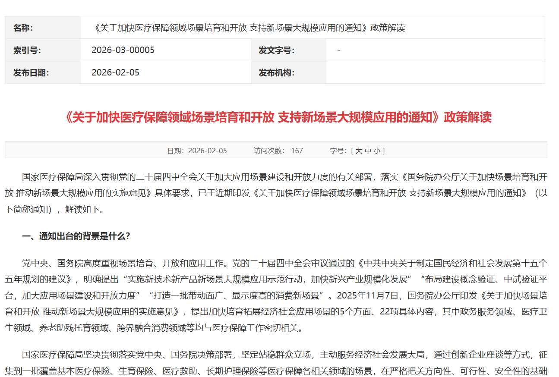
Task: Click the 发文字号 label cell
Action: [x=288, y=50]
